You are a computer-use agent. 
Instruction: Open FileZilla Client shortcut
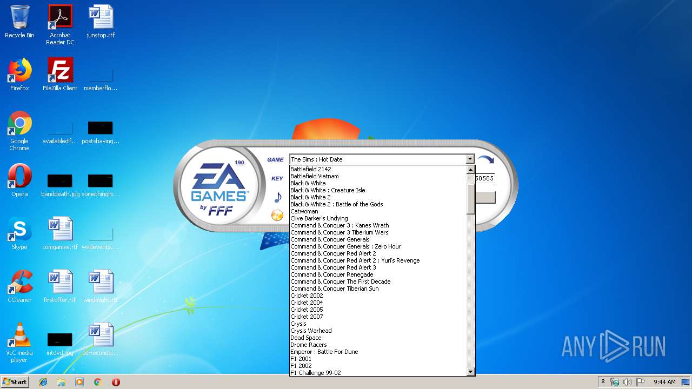60,75
